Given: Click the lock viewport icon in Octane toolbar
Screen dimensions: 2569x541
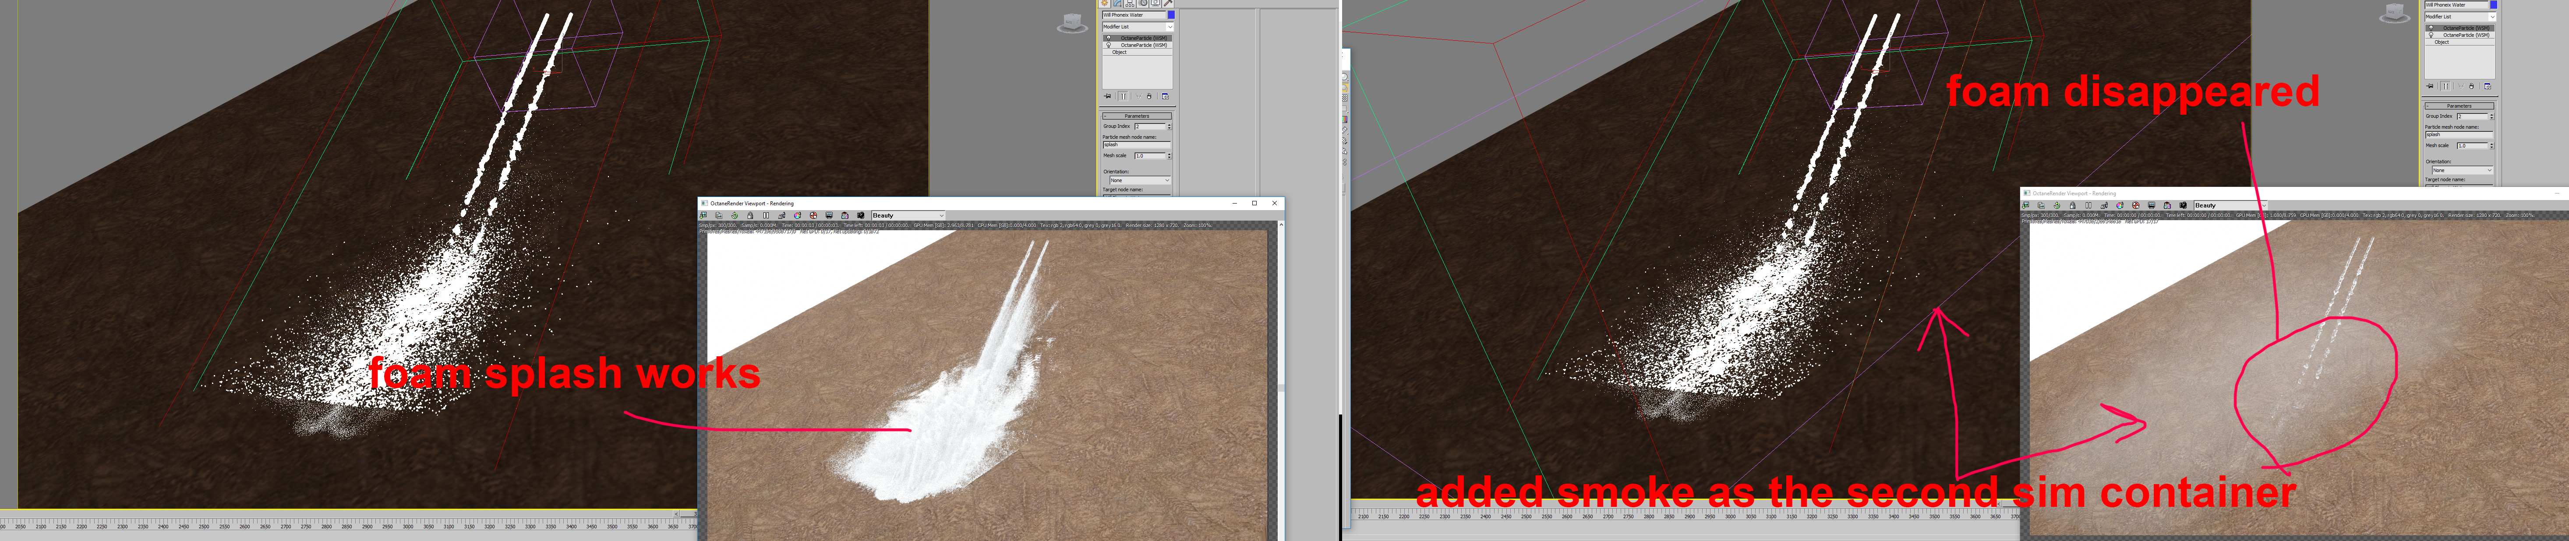Looking at the screenshot, I should [x=751, y=215].
